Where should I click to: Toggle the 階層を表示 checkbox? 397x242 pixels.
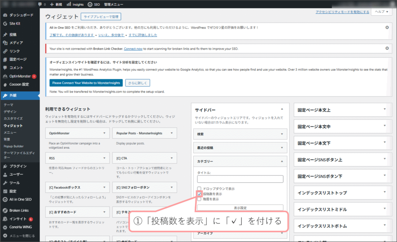(199, 199)
